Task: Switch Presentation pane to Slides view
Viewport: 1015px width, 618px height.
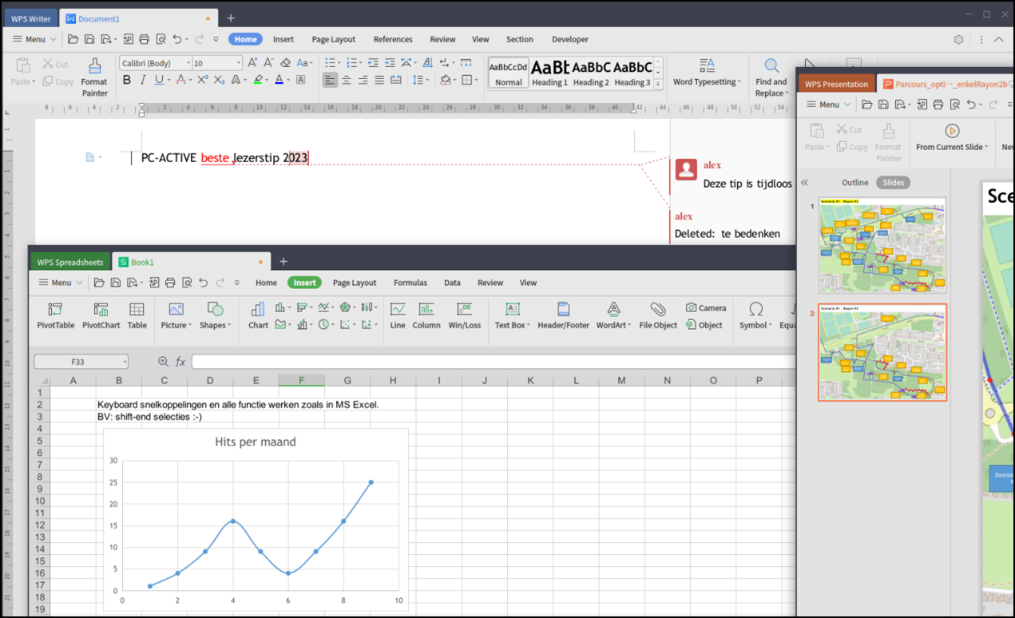Action: [x=893, y=183]
